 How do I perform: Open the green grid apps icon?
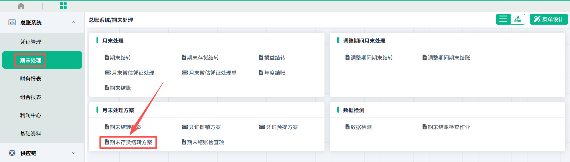[x=63, y=6]
